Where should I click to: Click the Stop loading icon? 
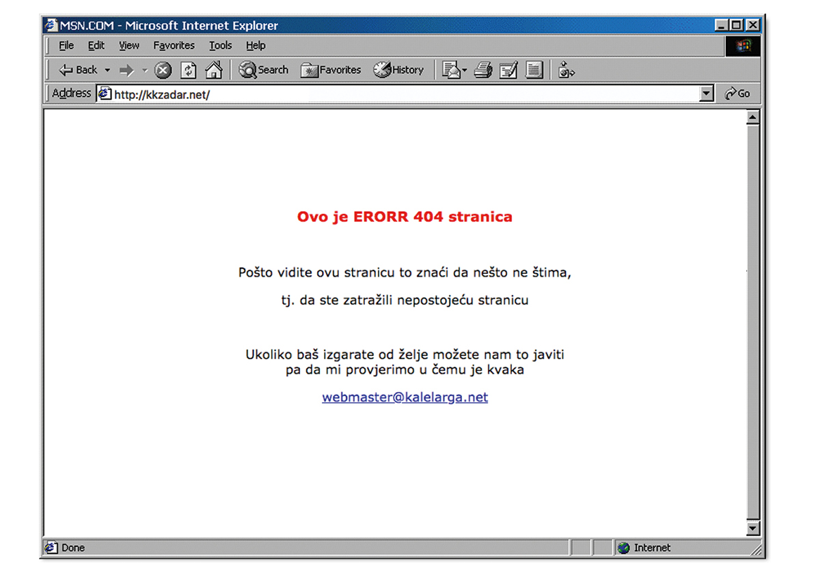(163, 70)
